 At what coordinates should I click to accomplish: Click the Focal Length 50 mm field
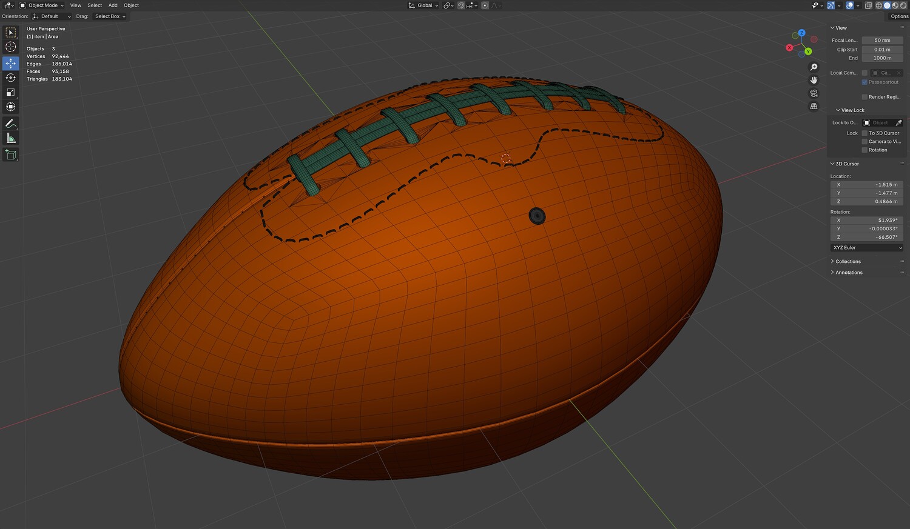[x=882, y=41]
